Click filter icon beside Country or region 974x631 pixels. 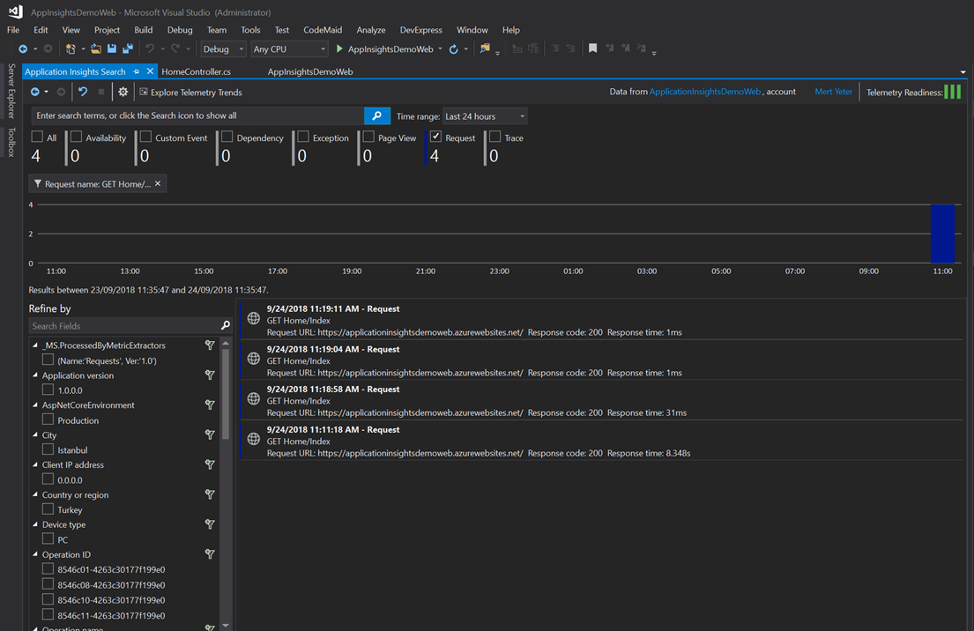(x=210, y=494)
